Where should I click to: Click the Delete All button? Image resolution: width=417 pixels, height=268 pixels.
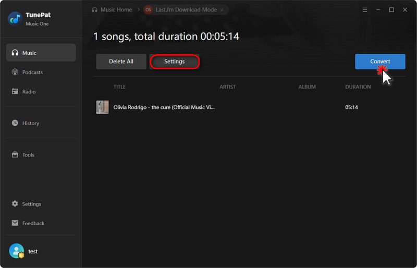click(x=121, y=62)
